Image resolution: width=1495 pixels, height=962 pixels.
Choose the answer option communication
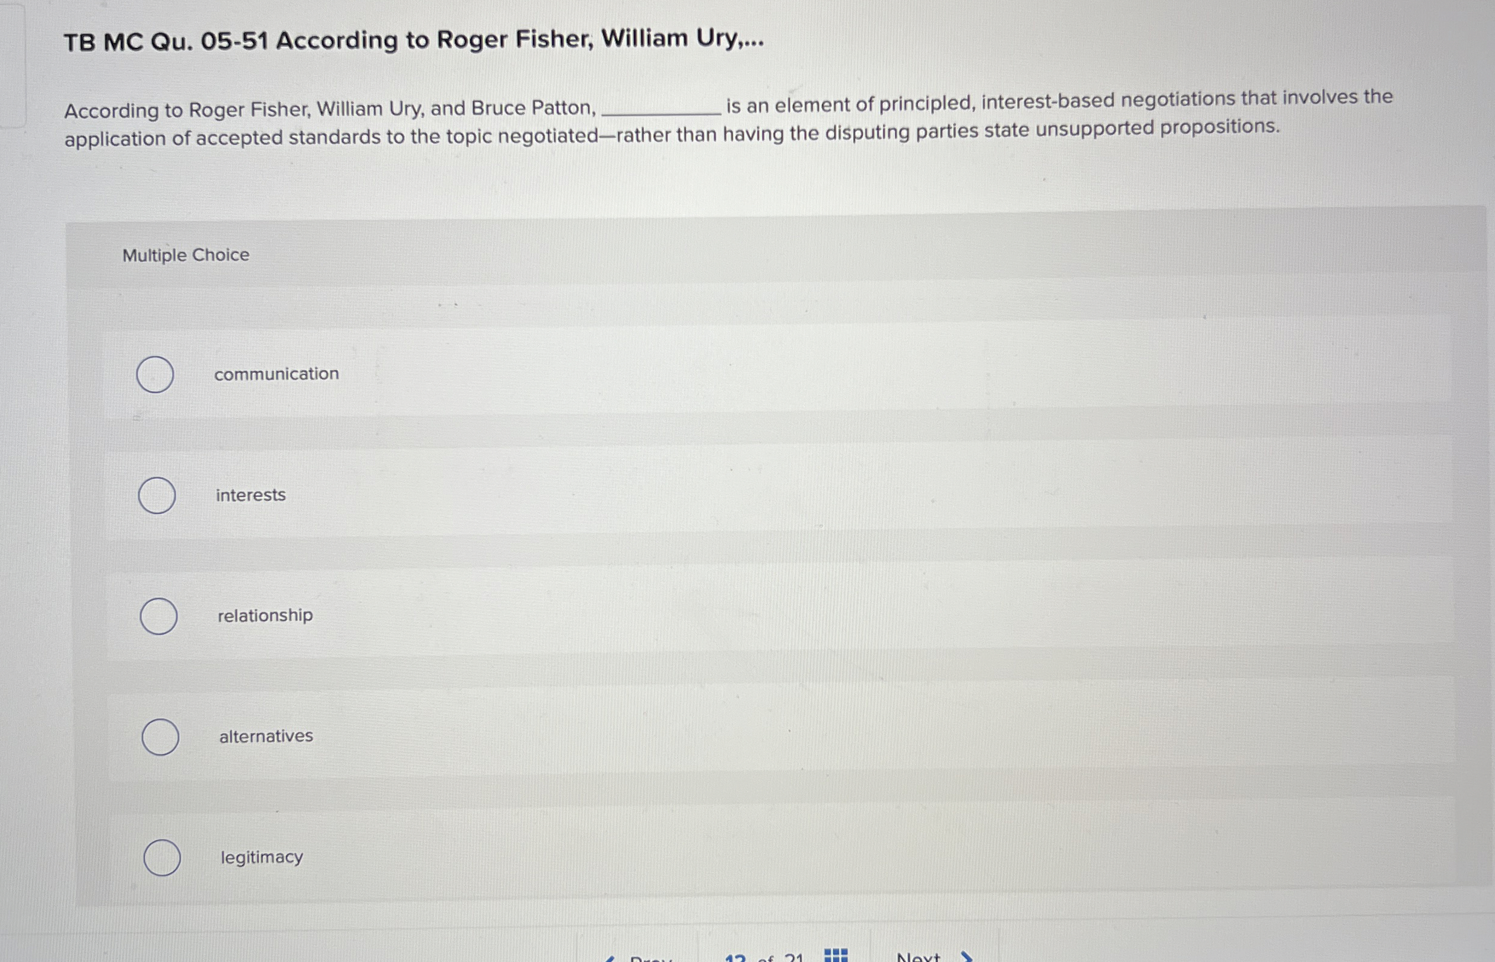(277, 374)
